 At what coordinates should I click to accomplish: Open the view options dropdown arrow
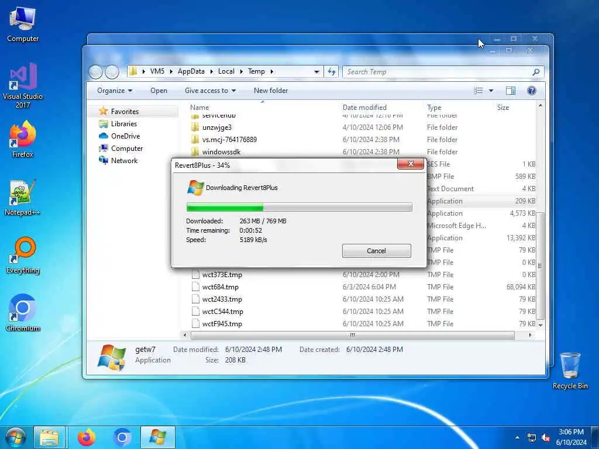tap(491, 91)
